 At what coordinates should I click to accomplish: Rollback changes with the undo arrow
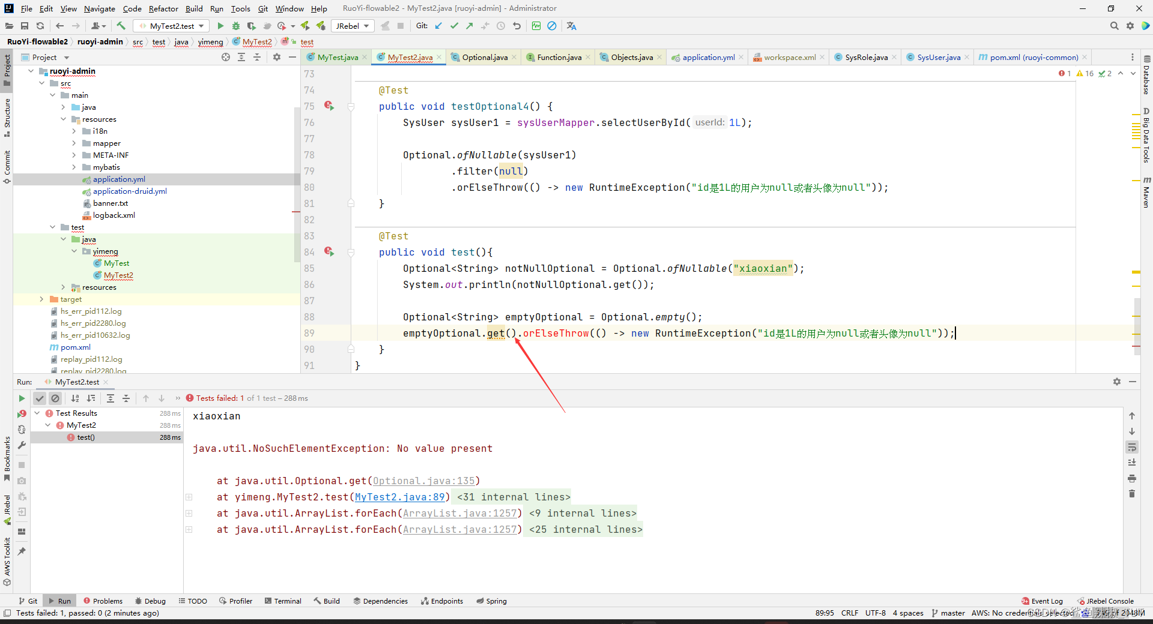click(x=516, y=26)
